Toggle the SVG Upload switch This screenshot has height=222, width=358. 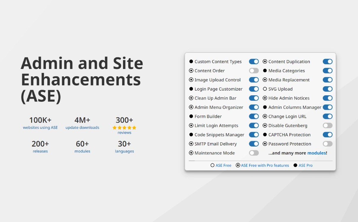328,89
